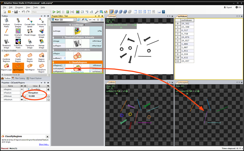The image size is (244, 151).
Task: Click Show/Hide Ports on the ClassifyRegions filter
Action: pos(77,72)
